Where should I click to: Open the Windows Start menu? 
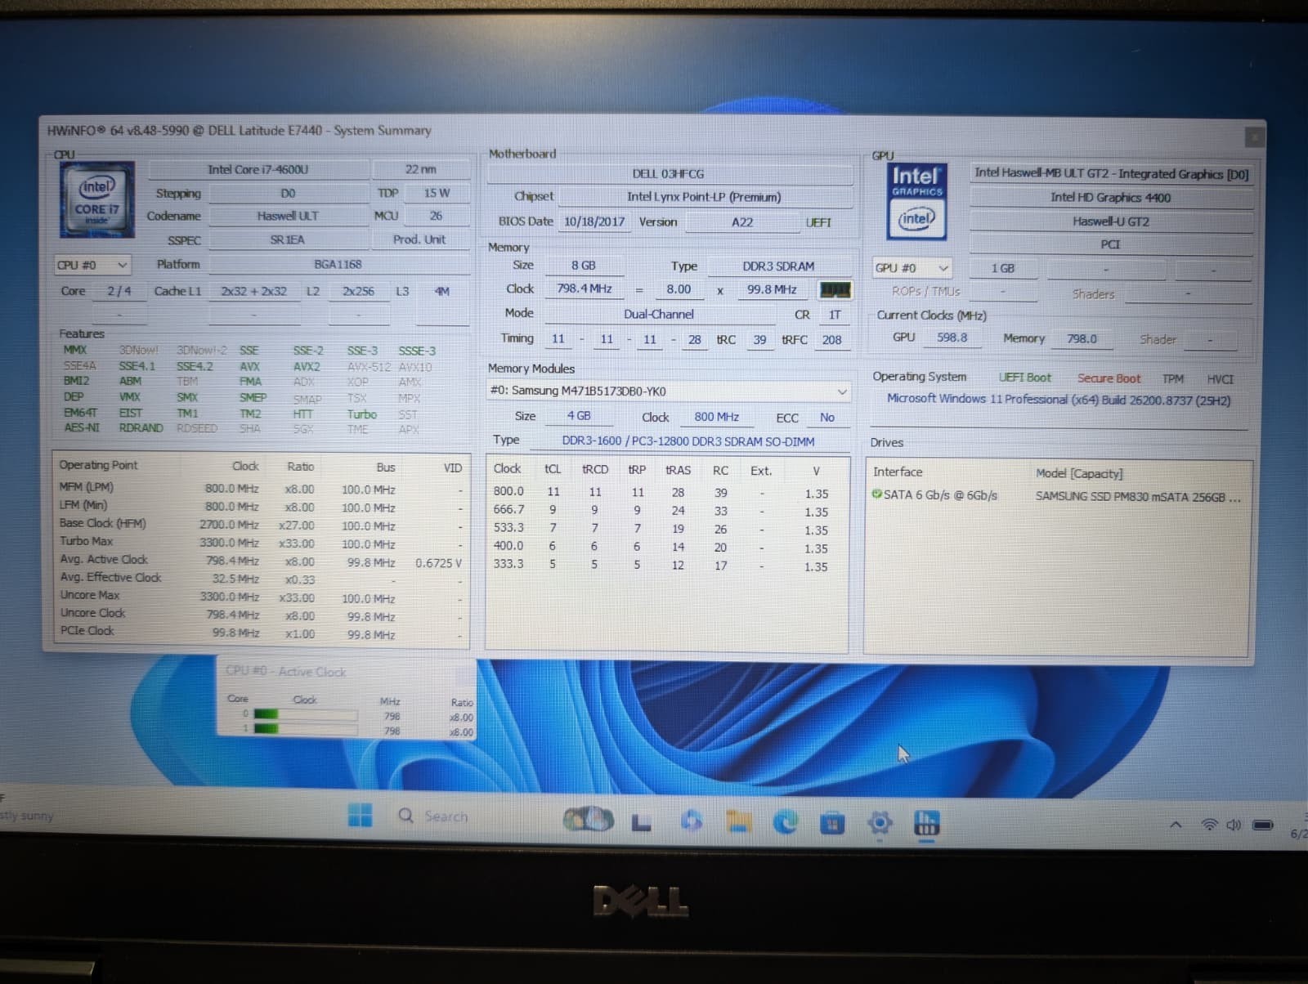[x=360, y=815]
